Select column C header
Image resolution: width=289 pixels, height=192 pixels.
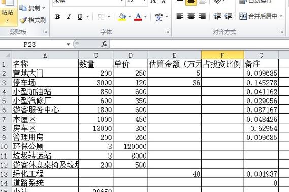pyautogui.click(x=95, y=55)
